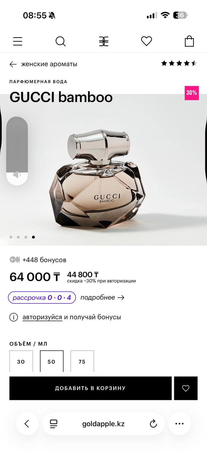Screen dimensions: 207x451
Task: Choose the 75 ml volume
Action: pyautogui.click(x=82, y=361)
